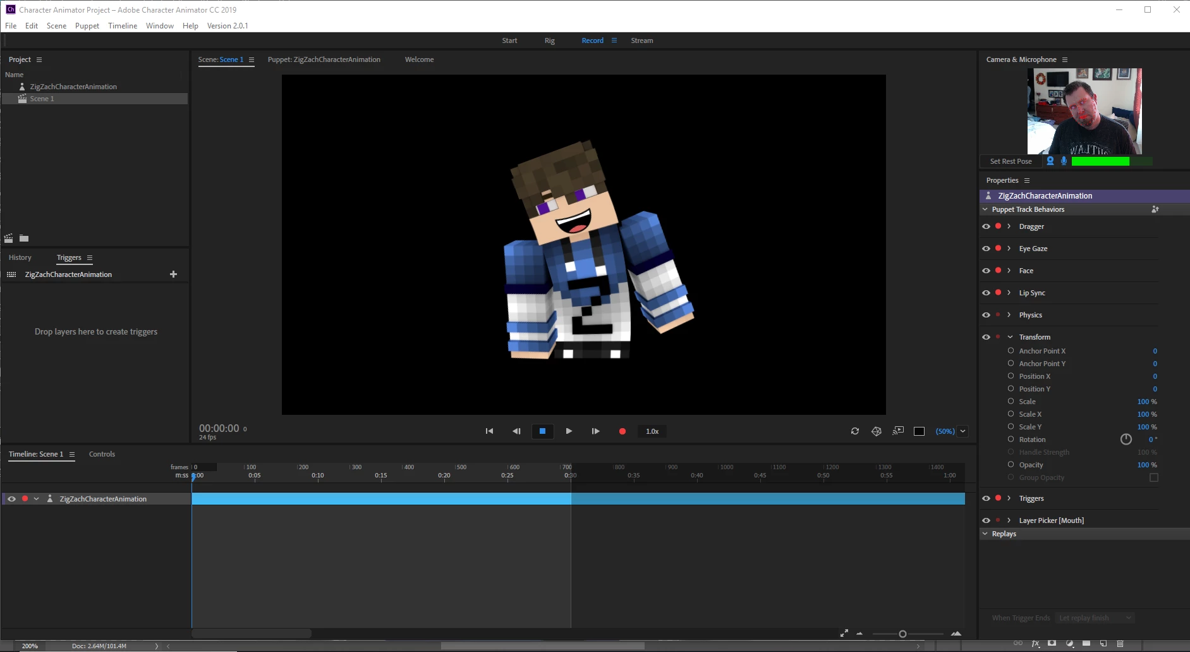Expand the Face behavior
Image resolution: width=1190 pixels, height=652 pixels.
pyautogui.click(x=1009, y=271)
